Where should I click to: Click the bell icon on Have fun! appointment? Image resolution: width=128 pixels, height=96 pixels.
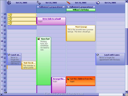point(39,39)
